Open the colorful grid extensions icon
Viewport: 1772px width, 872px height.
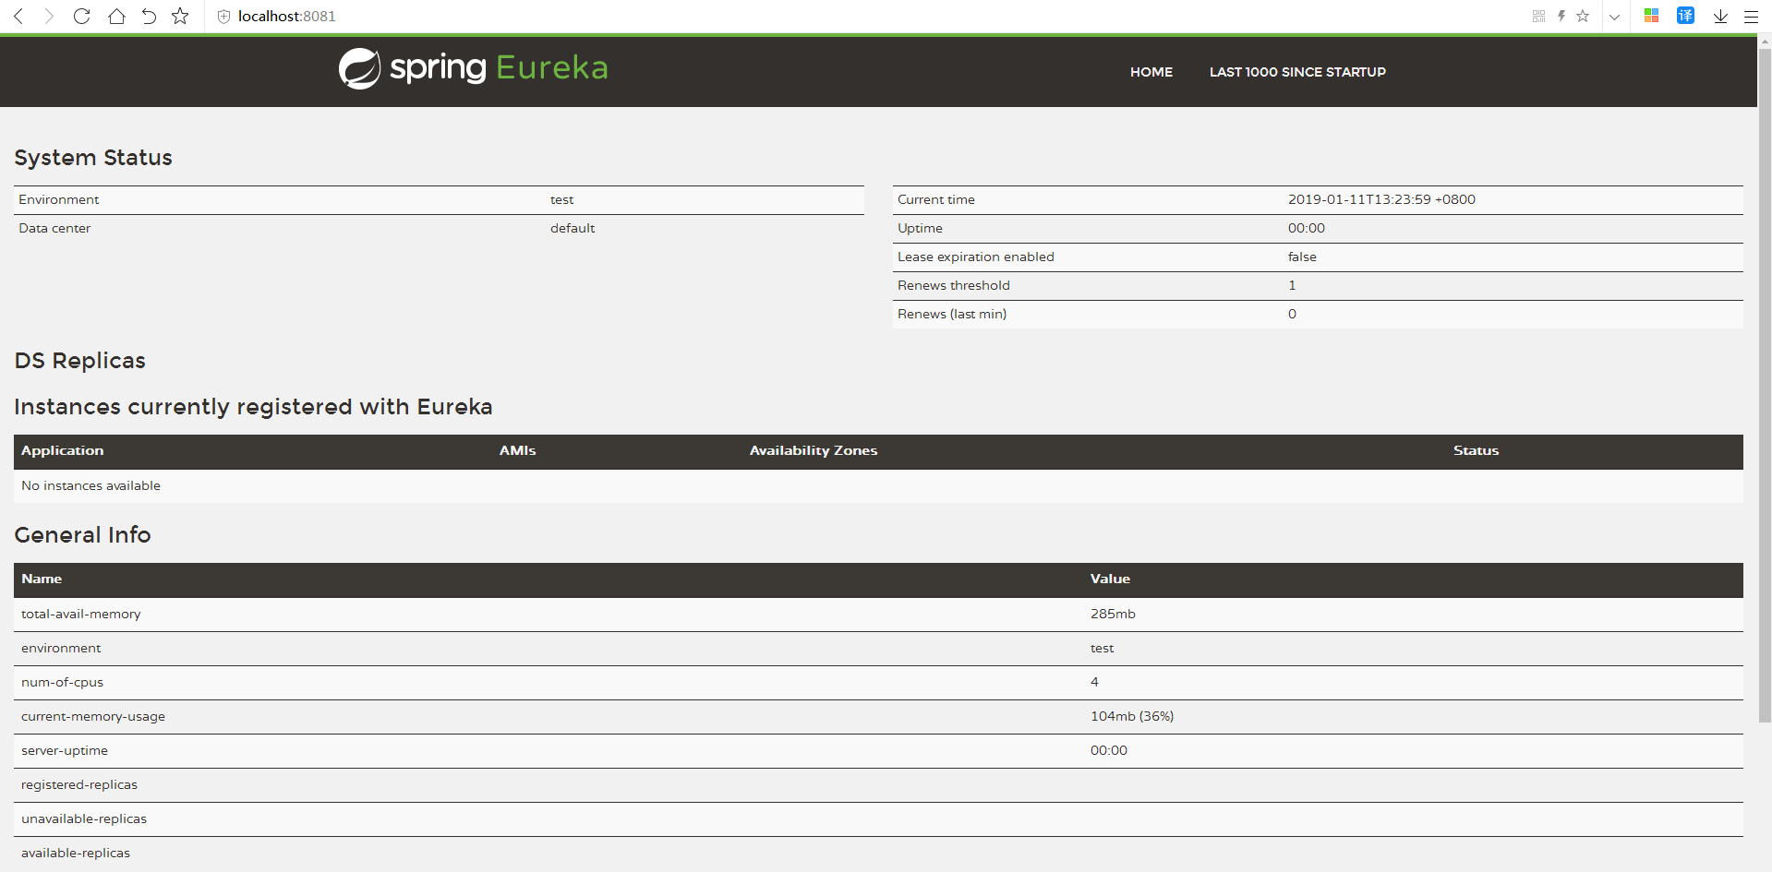[x=1652, y=16]
